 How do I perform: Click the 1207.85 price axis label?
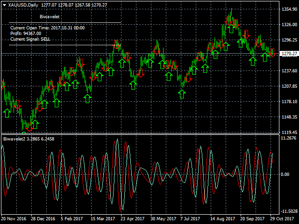[x=289, y=86]
